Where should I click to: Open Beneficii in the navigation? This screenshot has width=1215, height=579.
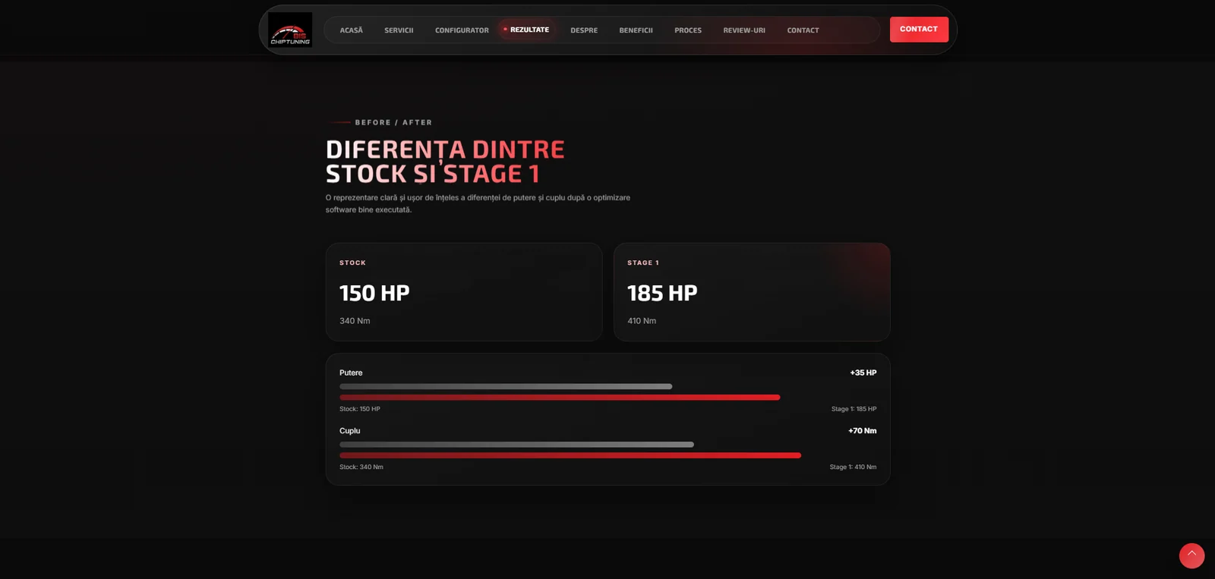tap(636, 30)
